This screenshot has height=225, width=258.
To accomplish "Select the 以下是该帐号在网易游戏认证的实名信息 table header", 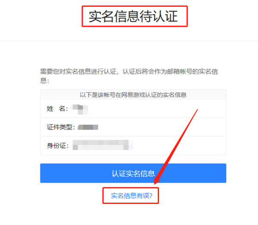I will point(133,95).
